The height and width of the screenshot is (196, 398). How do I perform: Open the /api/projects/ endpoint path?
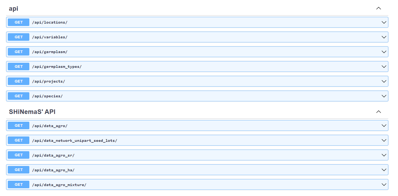coord(48,81)
